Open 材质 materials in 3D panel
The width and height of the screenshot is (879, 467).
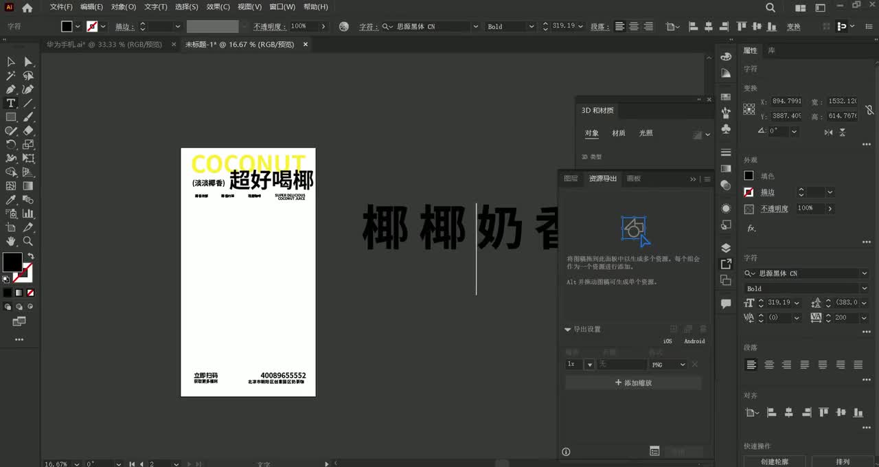[619, 133]
